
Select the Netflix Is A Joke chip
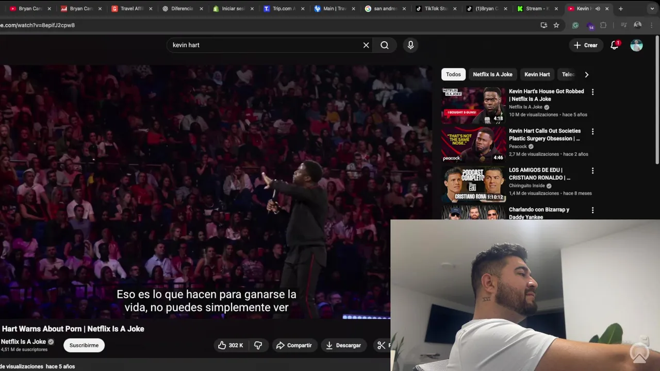tap(492, 75)
